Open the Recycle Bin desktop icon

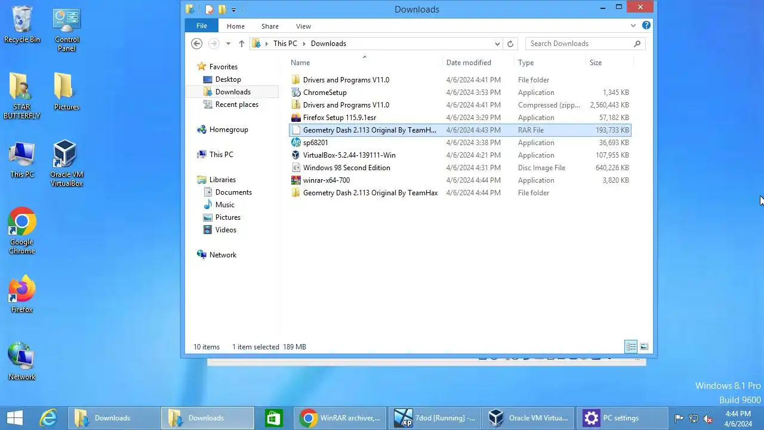[22, 25]
